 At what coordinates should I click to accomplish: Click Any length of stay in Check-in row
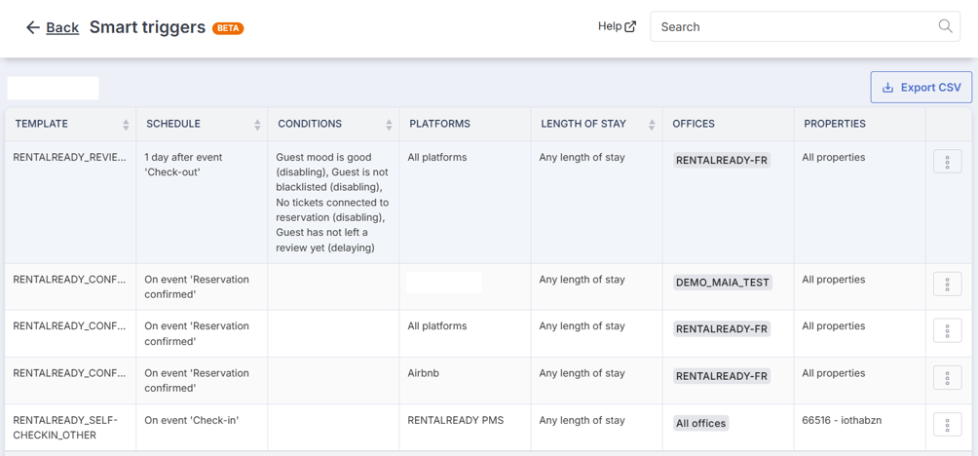[x=582, y=421]
